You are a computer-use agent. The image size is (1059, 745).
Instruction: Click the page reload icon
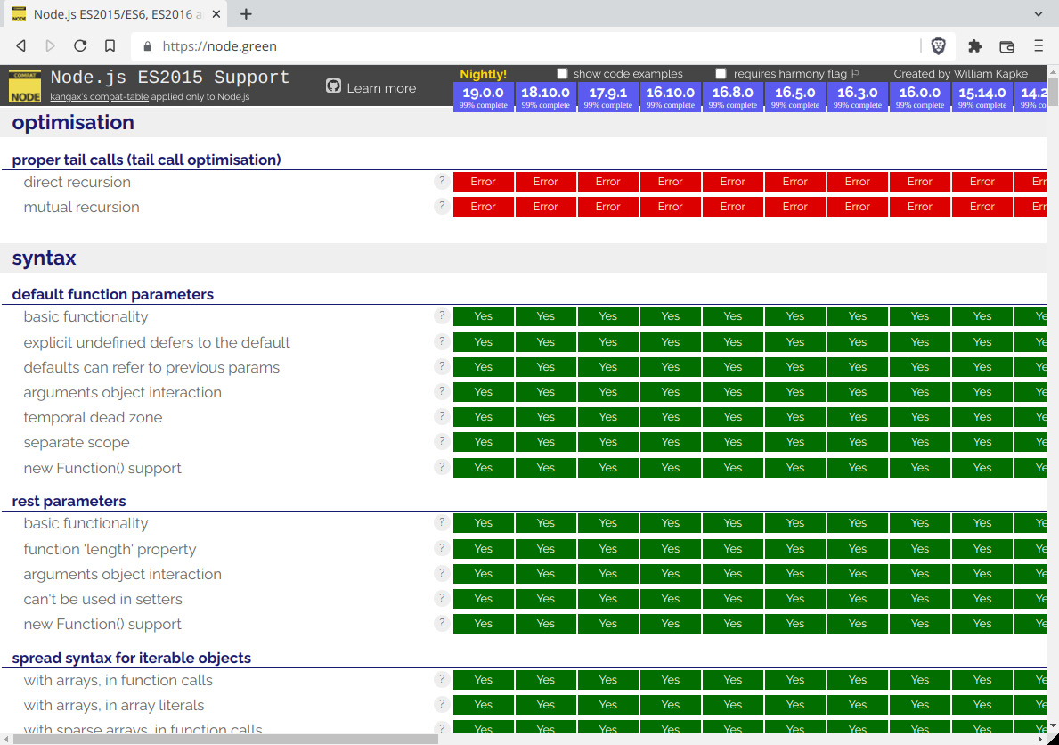pos(79,45)
